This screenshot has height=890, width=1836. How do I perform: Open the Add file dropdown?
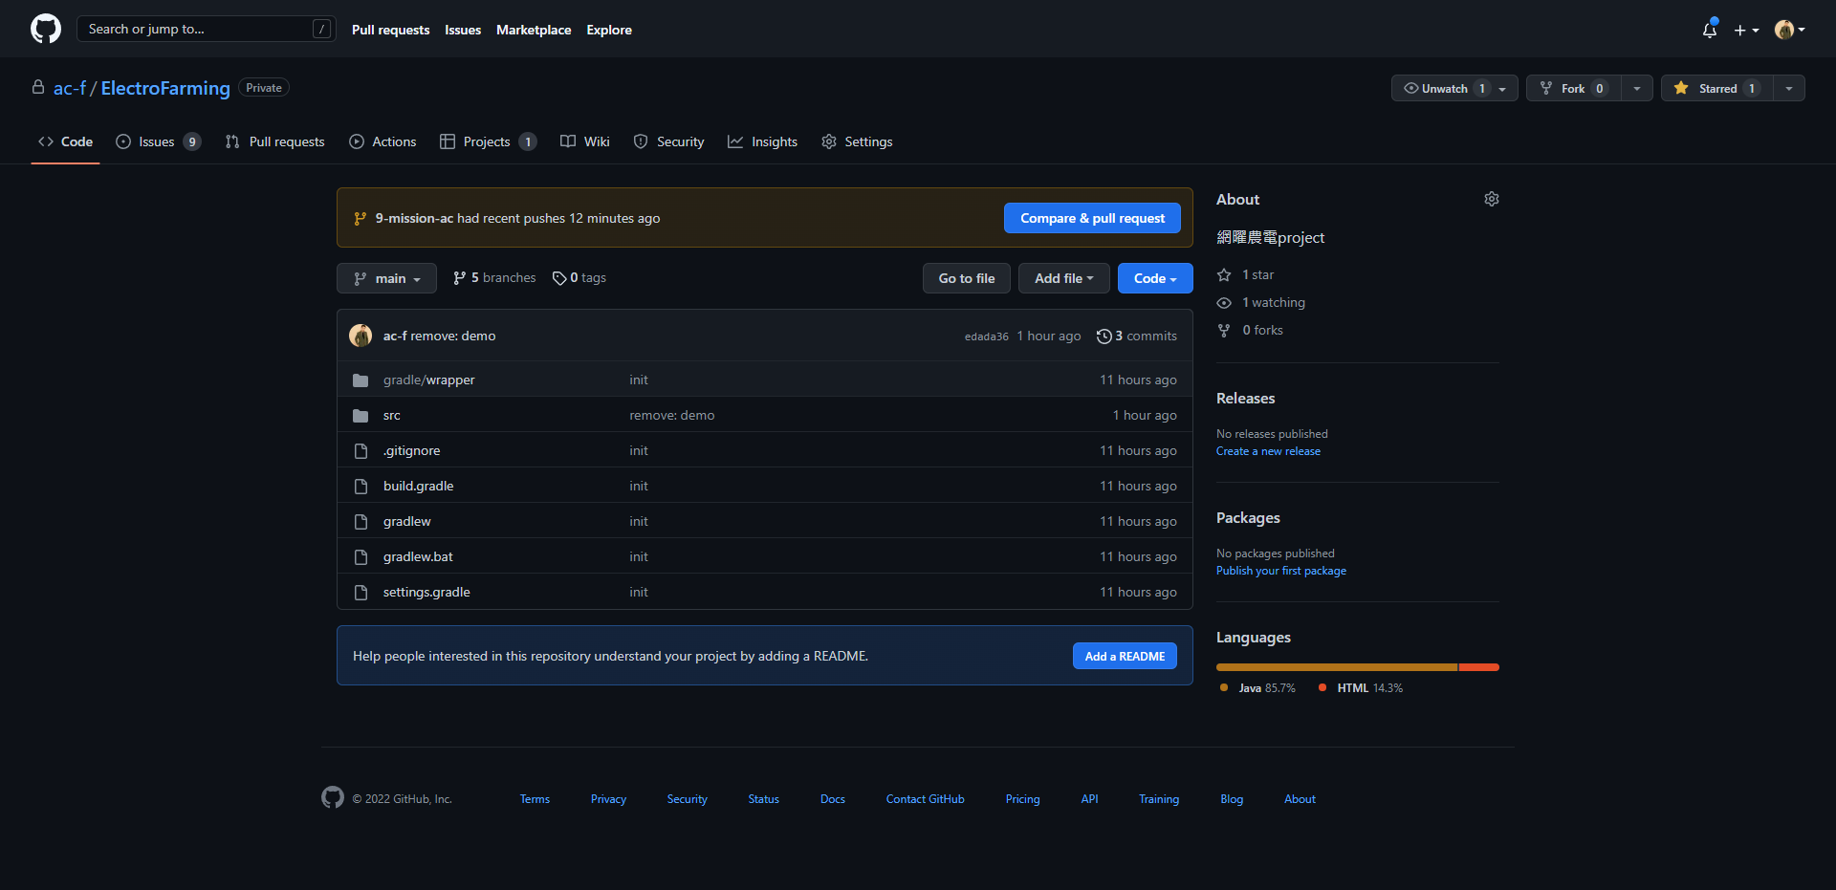point(1063,278)
